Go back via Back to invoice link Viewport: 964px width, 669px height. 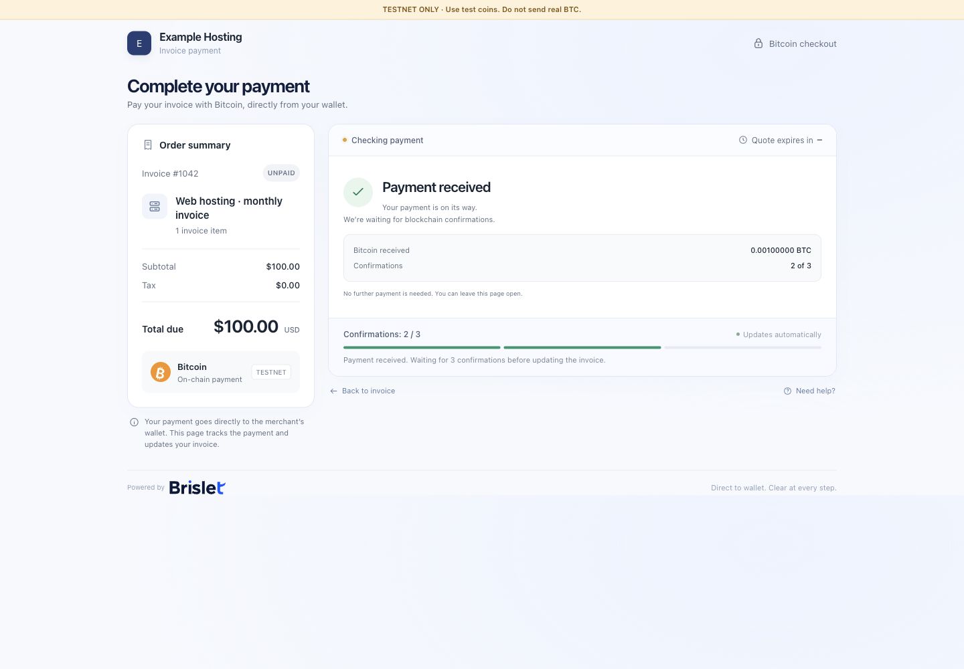362,391
